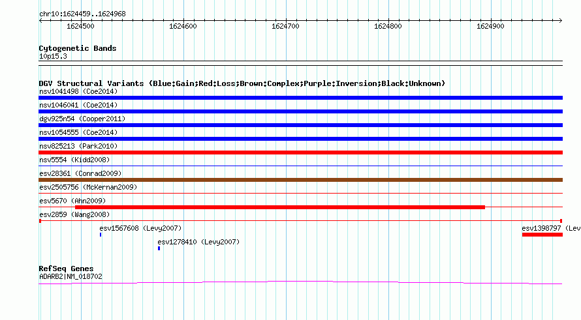Select the blue bar under nsv1041498

pyautogui.click(x=300, y=98)
